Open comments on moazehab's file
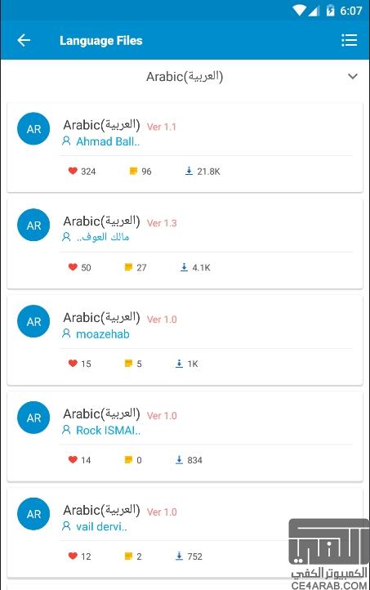The height and width of the screenshot is (590, 370). tap(128, 364)
